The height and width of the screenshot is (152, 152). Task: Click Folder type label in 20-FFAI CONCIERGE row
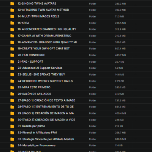pos(93,55)
